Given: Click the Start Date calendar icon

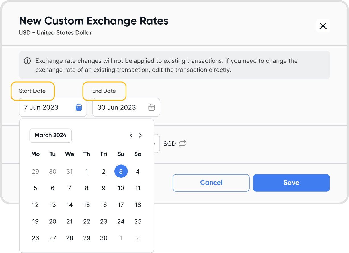Looking at the screenshot, I should pyautogui.click(x=79, y=107).
